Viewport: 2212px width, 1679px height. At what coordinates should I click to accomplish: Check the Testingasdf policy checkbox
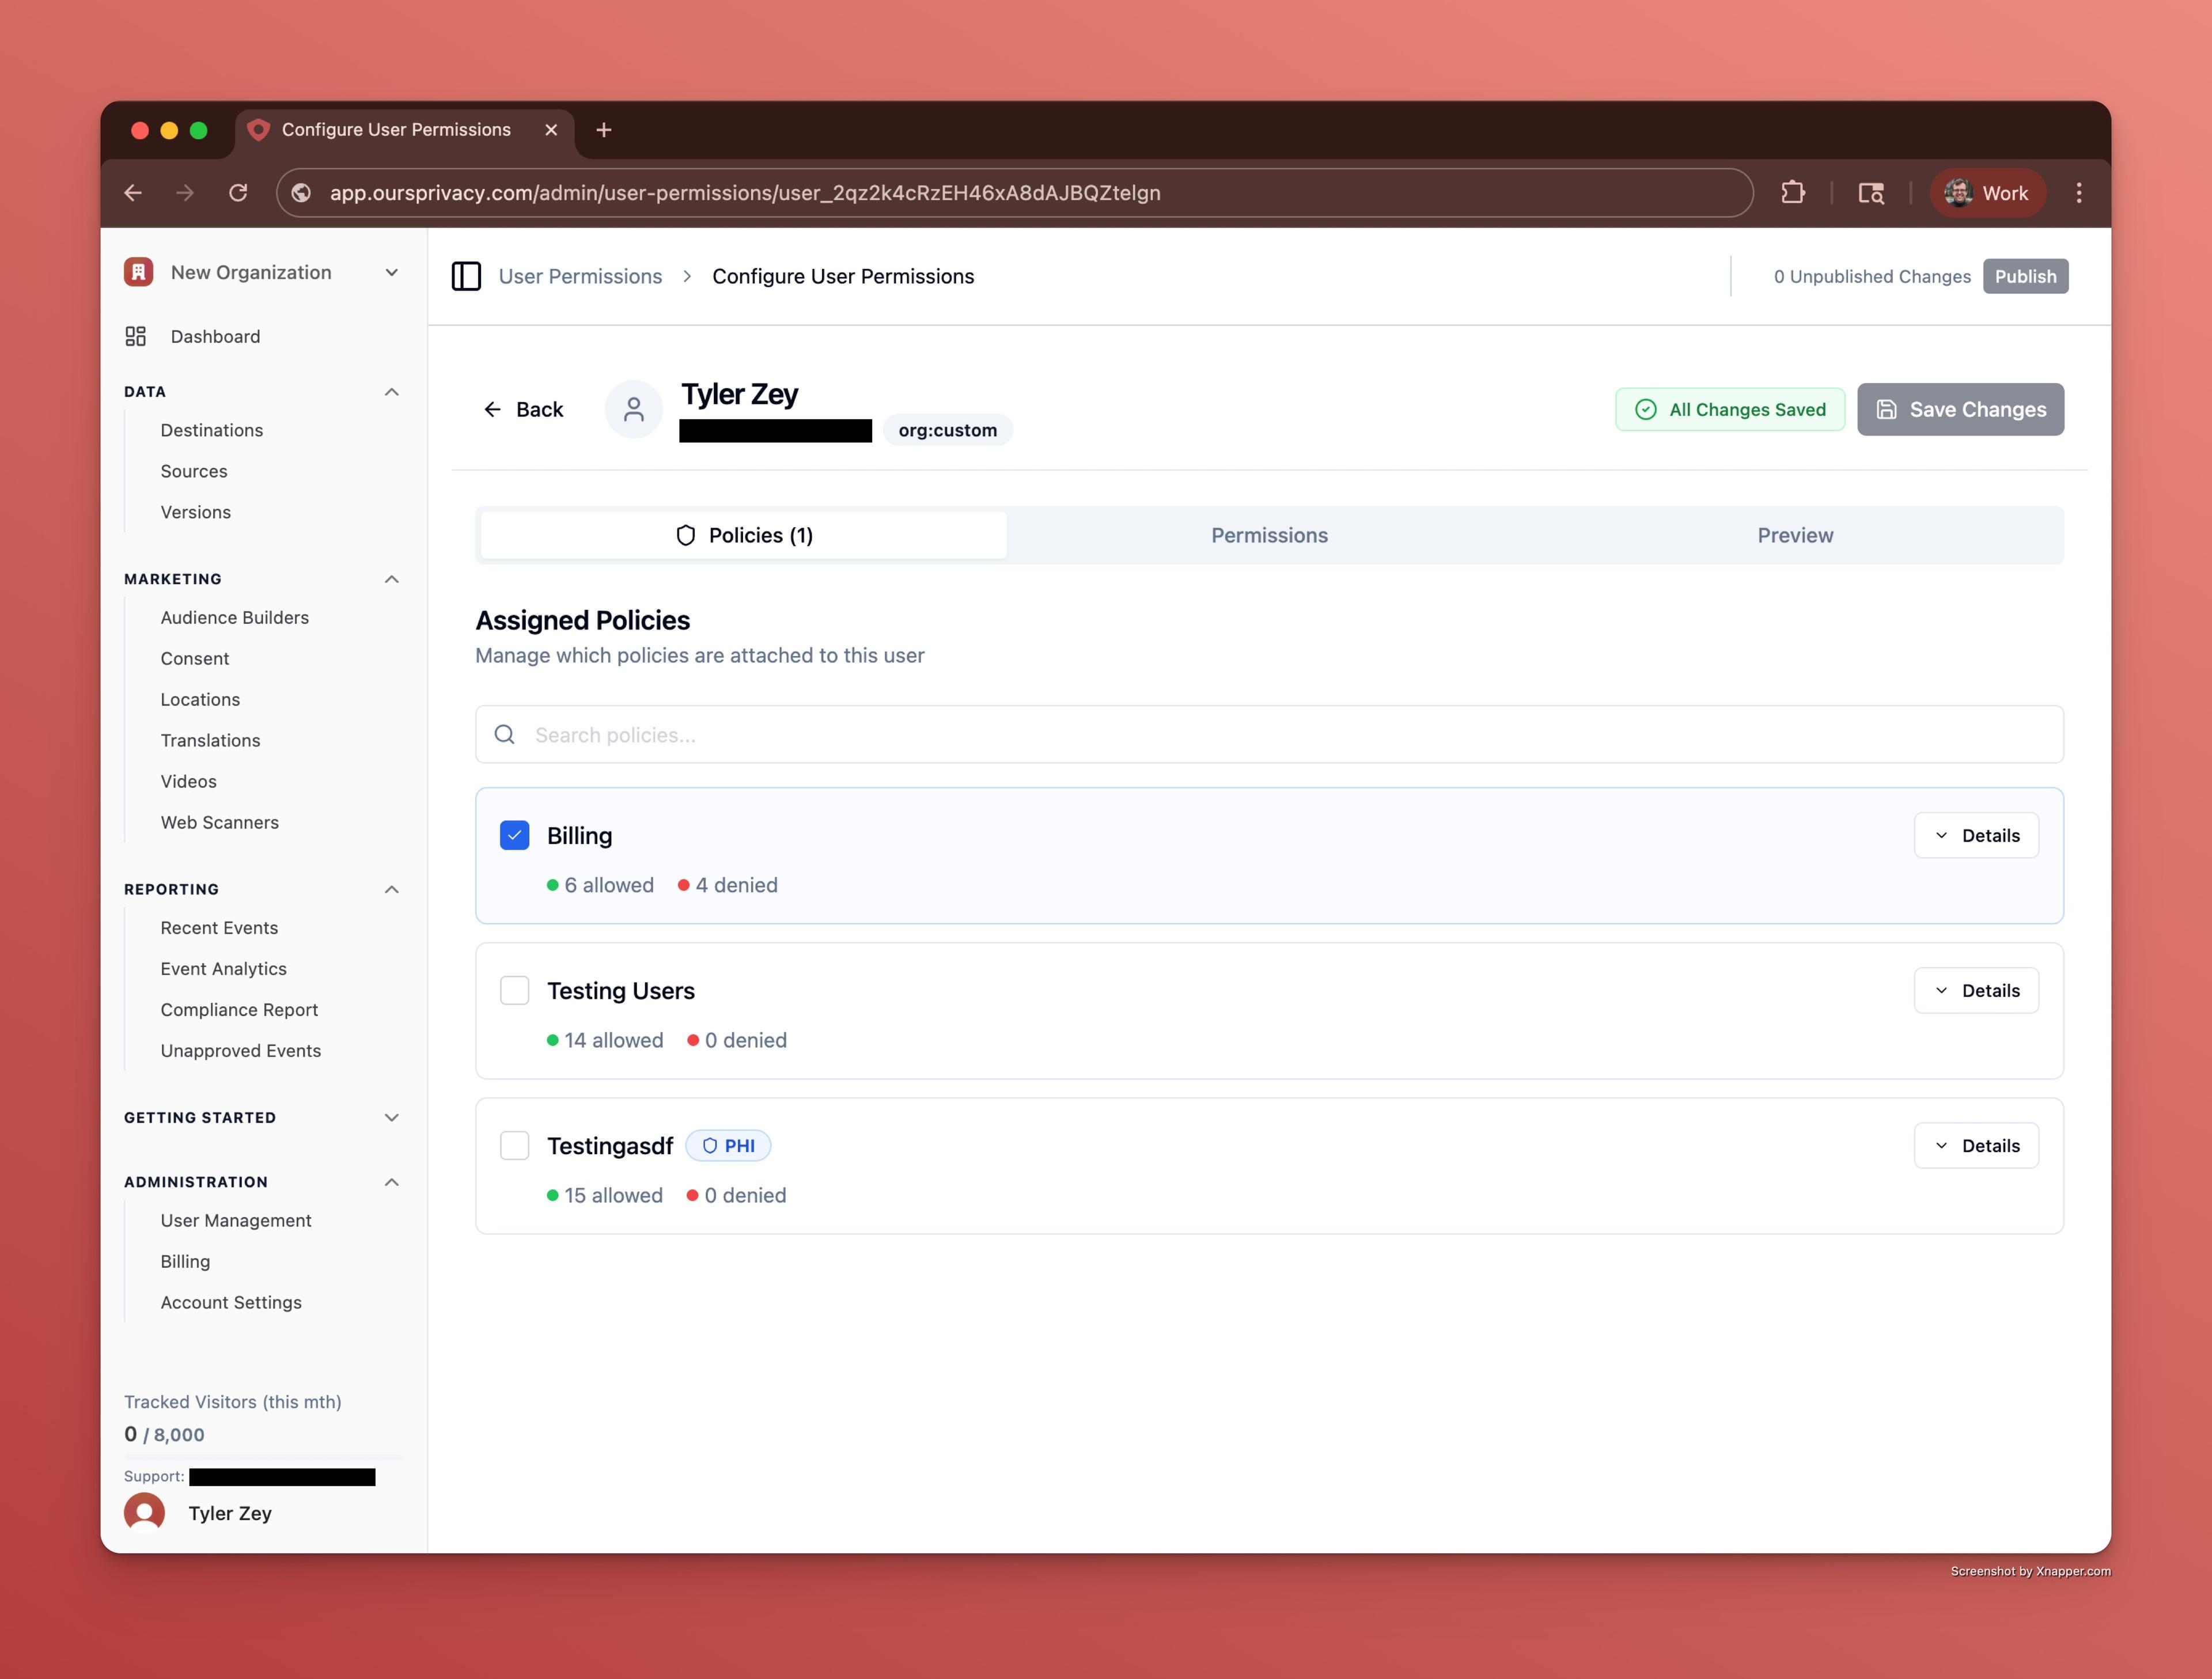pyautogui.click(x=514, y=1145)
